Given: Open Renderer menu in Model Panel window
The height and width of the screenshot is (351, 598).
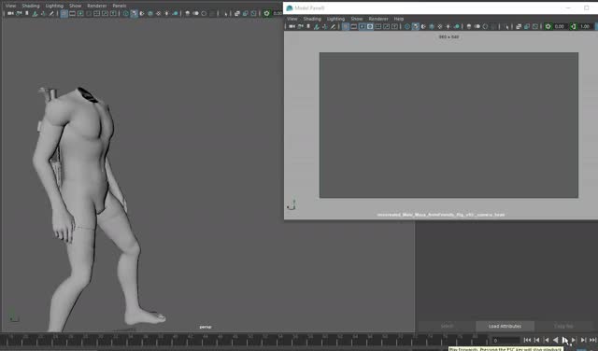Looking at the screenshot, I should (x=377, y=19).
